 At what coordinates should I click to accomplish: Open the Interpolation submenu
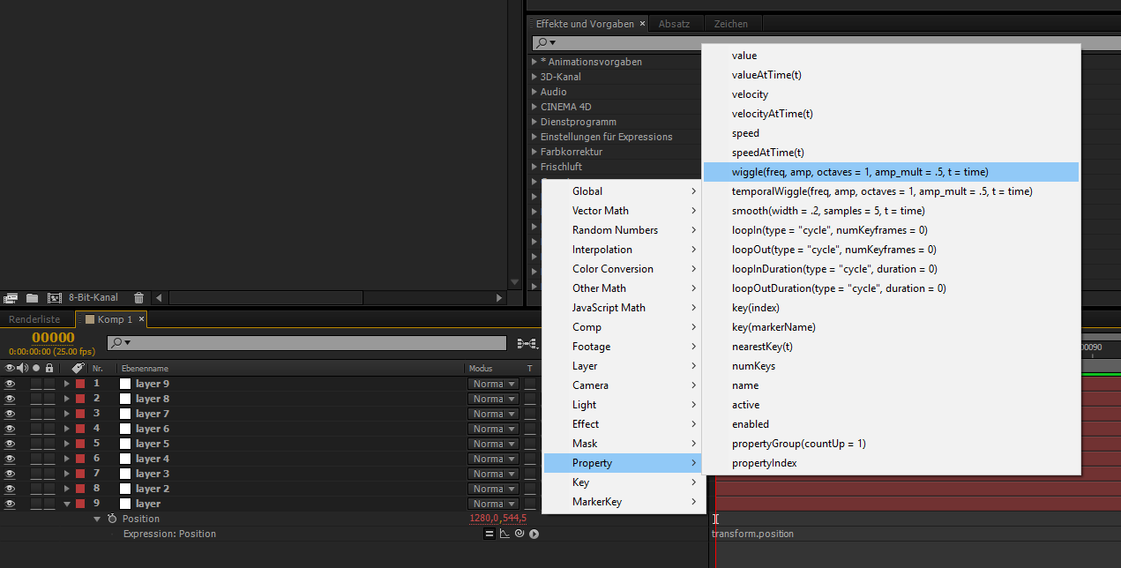click(624, 250)
